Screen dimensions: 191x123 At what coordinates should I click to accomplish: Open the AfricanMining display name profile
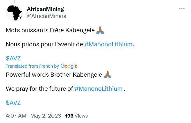click(45, 9)
